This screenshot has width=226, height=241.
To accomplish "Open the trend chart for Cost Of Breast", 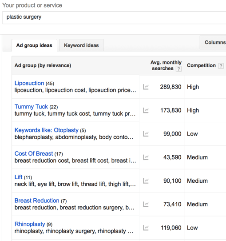I will [146, 157].
